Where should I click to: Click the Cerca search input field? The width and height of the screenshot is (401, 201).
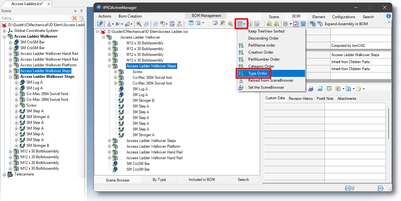coord(35,18)
